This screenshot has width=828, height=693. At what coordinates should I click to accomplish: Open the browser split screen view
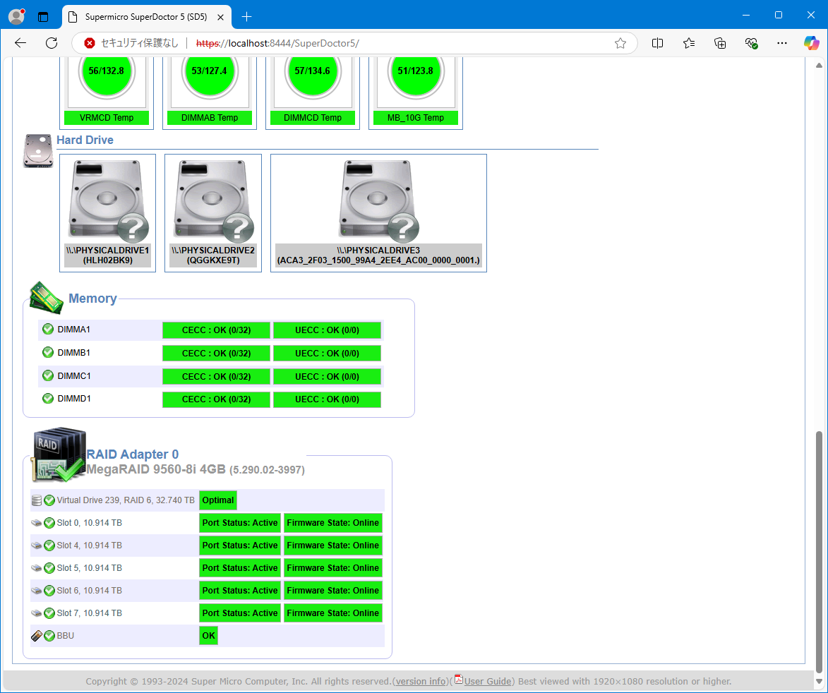point(657,43)
